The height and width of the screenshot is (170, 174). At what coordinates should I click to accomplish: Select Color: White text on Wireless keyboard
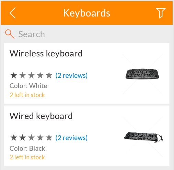[x=28, y=86]
